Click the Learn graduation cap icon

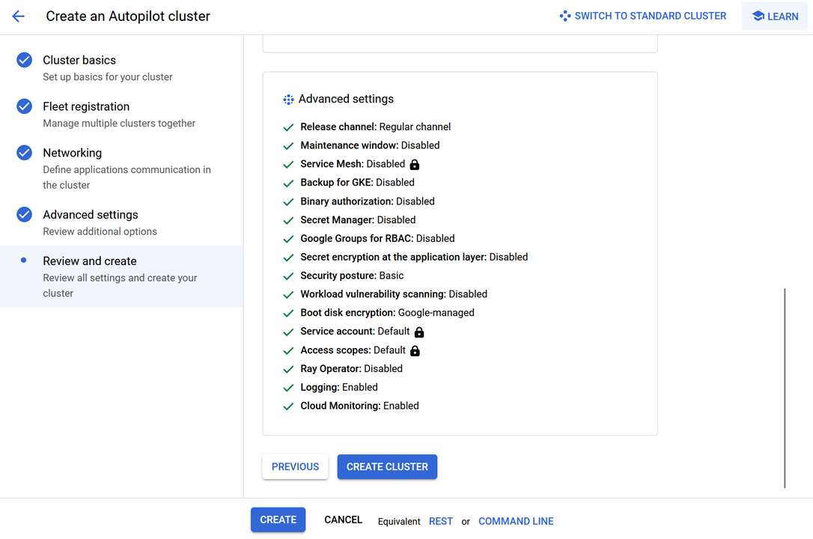tap(758, 16)
